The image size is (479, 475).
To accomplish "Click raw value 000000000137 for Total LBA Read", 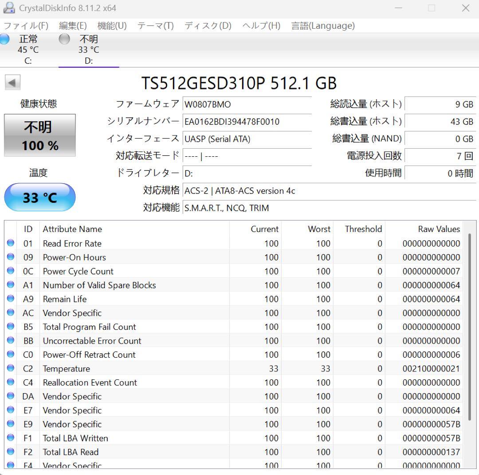I will tap(431, 452).
